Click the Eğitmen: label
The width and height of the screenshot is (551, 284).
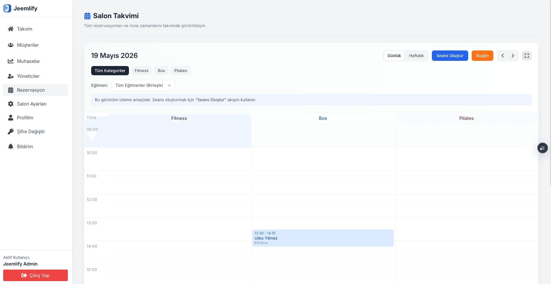(x=100, y=85)
